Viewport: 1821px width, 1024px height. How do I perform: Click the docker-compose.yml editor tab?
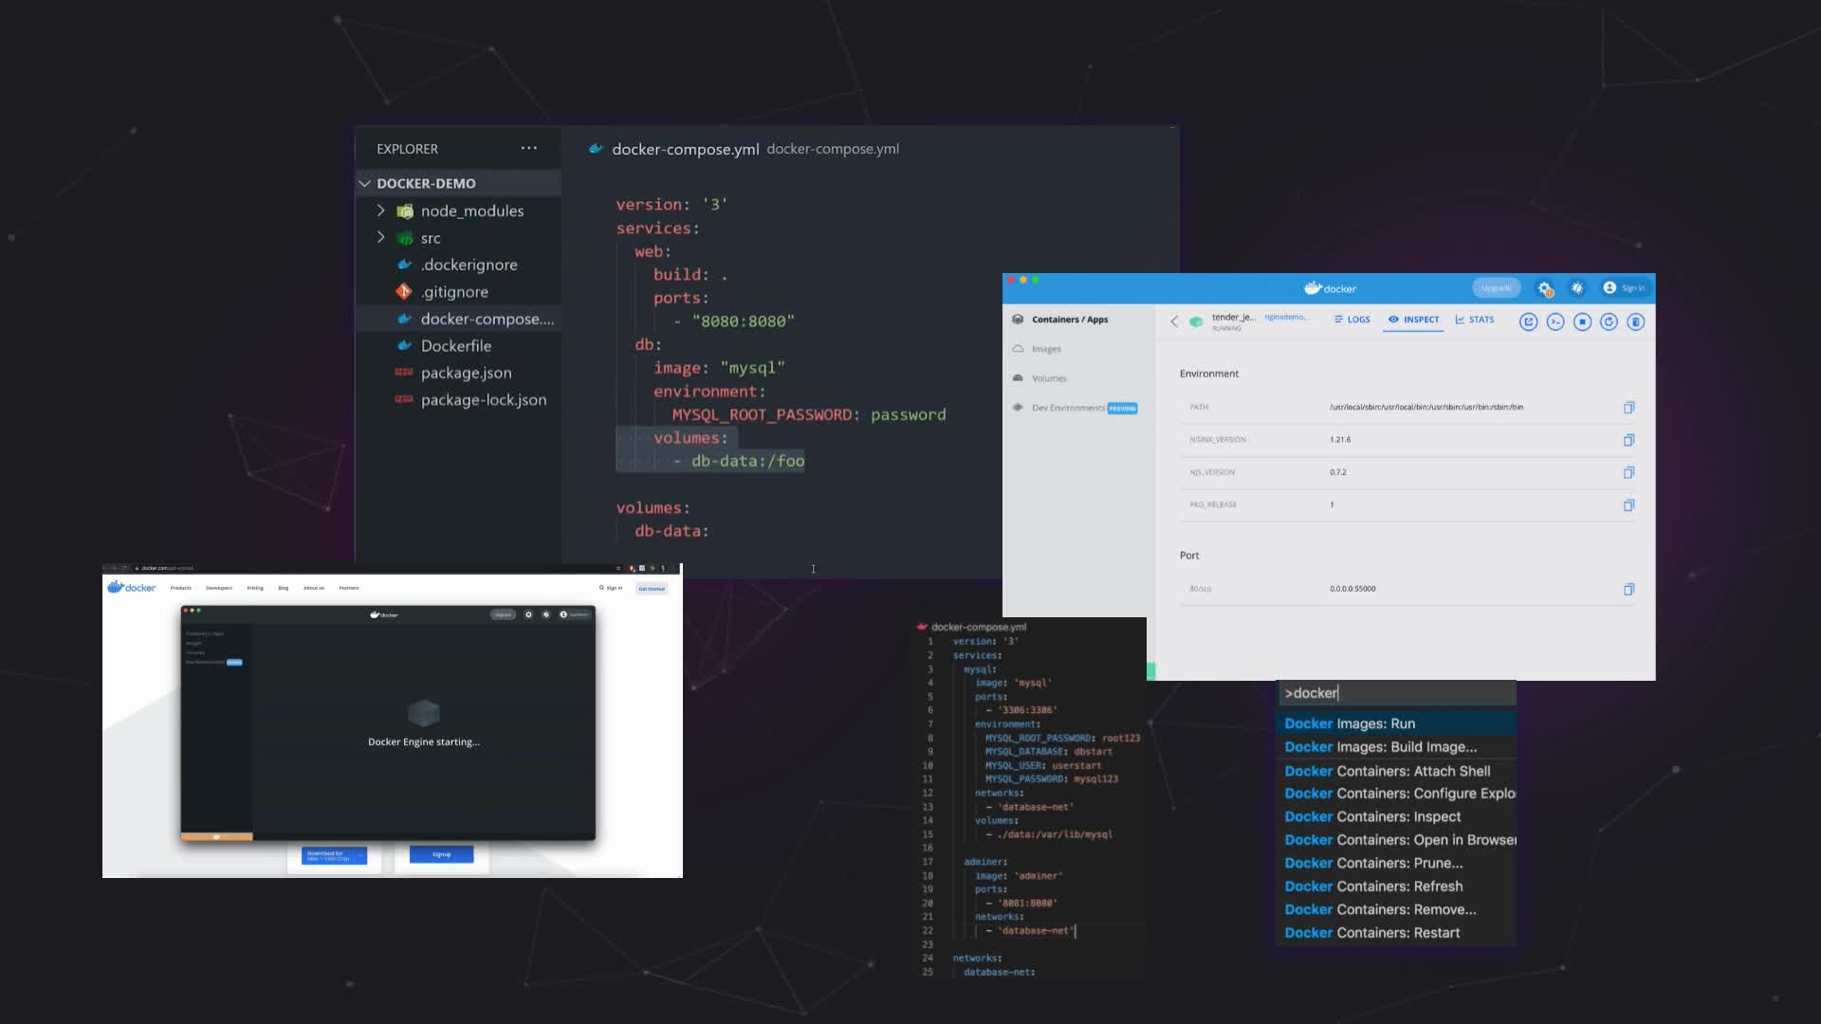click(x=685, y=149)
